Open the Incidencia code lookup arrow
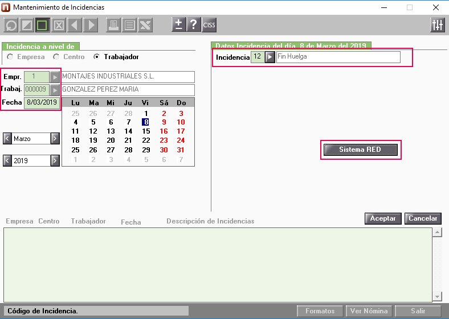This screenshot has height=319, width=449. [270, 57]
